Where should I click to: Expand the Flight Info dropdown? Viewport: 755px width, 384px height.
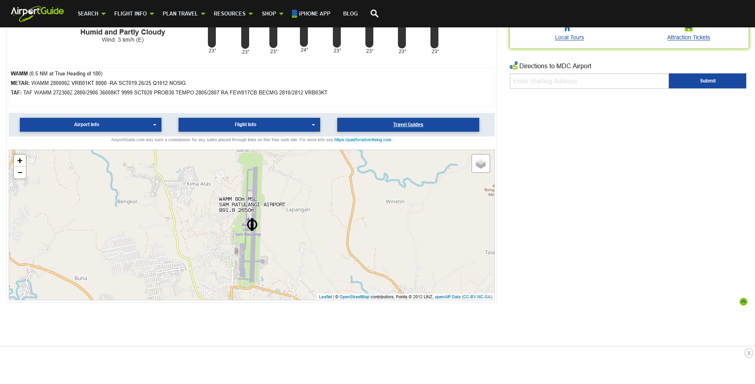(x=249, y=125)
